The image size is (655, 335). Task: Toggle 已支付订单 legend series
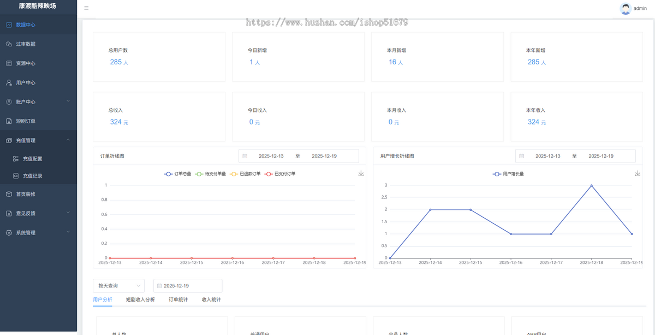click(x=280, y=174)
